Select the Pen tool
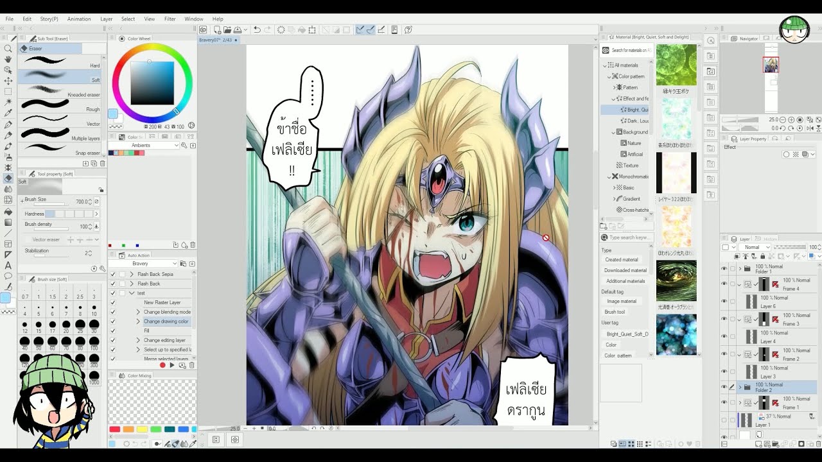 (8, 124)
